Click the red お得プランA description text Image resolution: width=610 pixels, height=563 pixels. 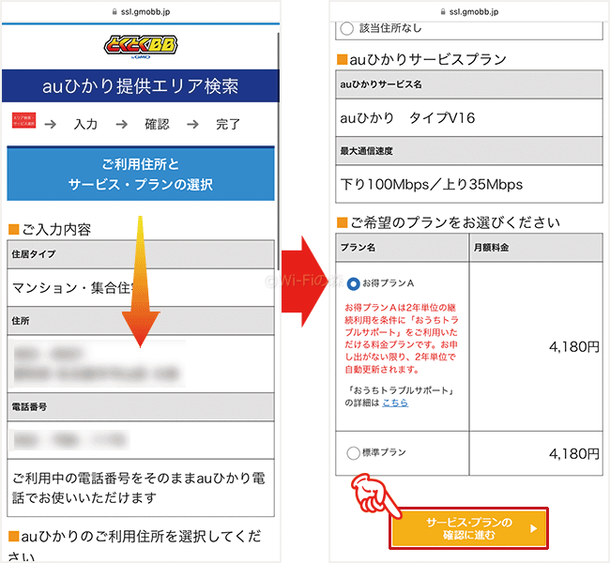[x=401, y=339]
